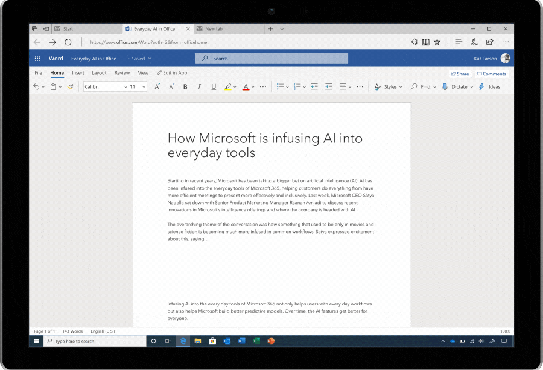Open the Calibri font name dropdown
Image resolution: width=543 pixels, height=370 pixels.
pos(106,86)
